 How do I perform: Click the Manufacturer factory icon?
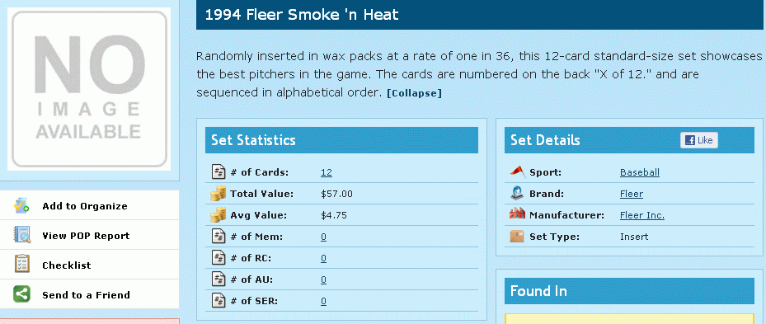517,214
